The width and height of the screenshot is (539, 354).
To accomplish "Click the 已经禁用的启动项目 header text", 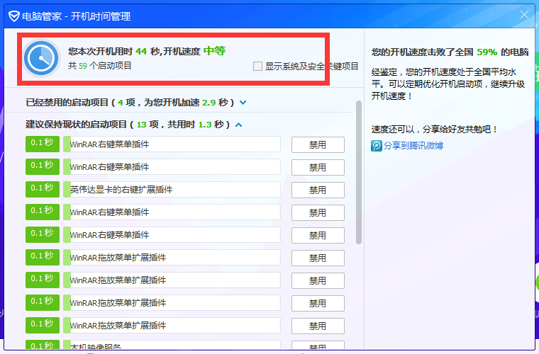I will point(130,103).
